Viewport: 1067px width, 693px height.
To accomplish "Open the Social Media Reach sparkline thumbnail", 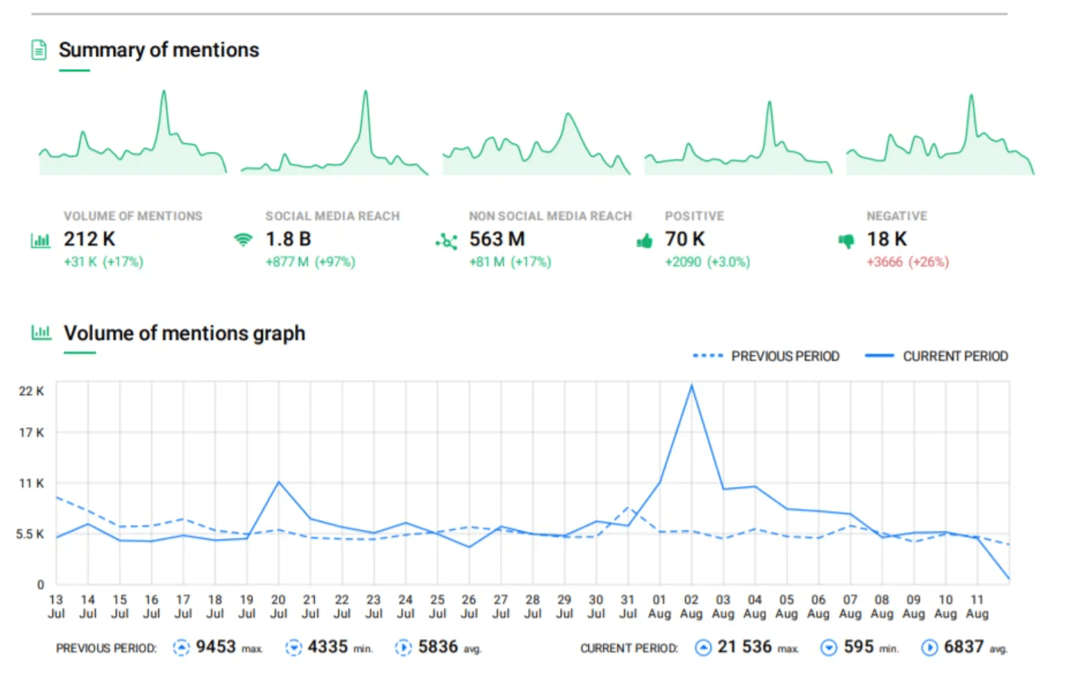I will [334, 133].
